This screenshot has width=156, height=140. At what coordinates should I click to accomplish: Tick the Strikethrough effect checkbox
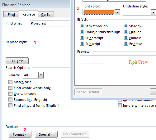pos(82,26)
